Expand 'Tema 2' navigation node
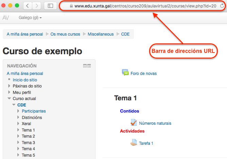 point(18,136)
